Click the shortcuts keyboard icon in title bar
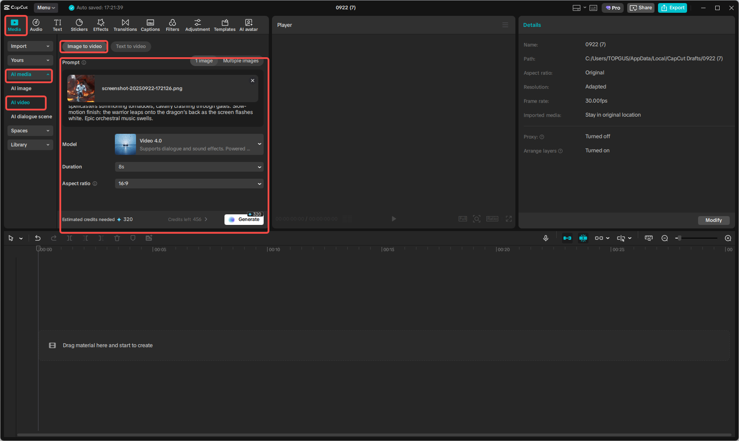 click(x=593, y=8)
